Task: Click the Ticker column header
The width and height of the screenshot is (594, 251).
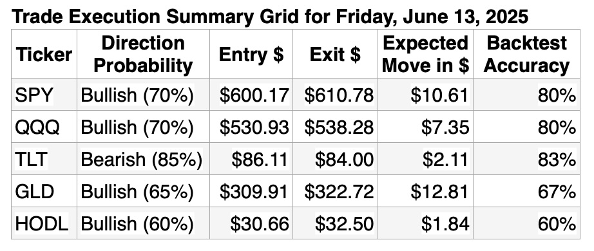Action: click(x=44, y=54)
